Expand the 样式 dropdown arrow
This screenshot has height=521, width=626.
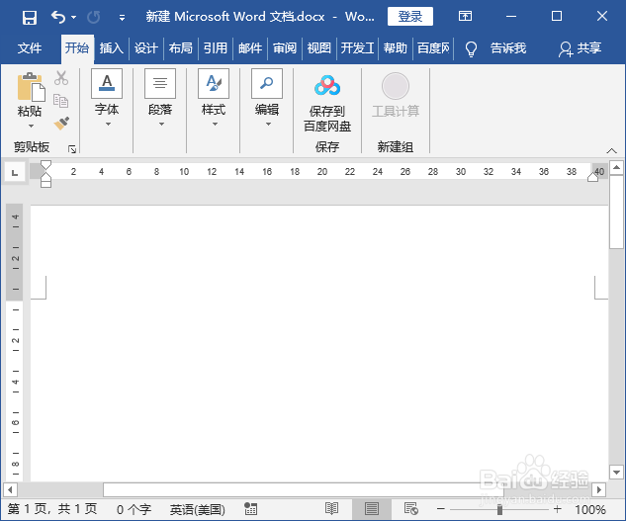pos(215,125)
